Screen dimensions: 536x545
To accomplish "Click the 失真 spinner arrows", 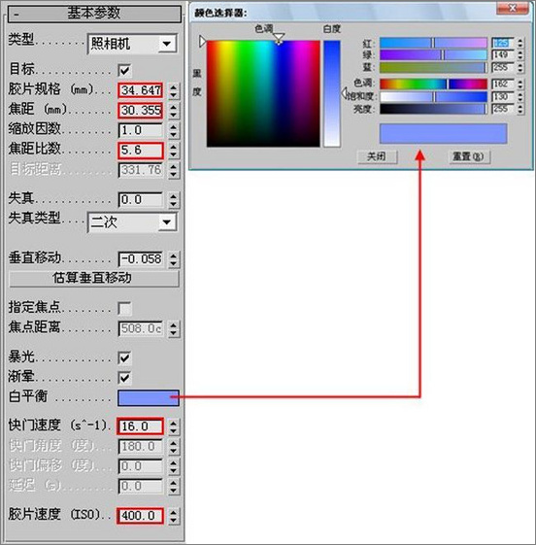I will pyautogui.click(x=174, y=200).
